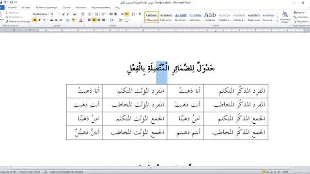The image size is (310, 174).
Task: Align text to the right
Action: 99,20
